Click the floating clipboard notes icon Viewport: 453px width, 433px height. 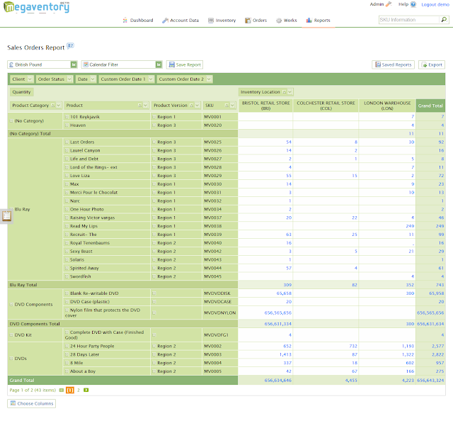click(6, 215)
